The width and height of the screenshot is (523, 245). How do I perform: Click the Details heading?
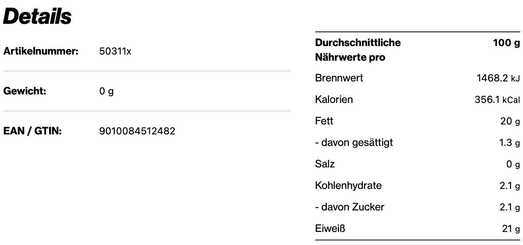click(x=37, y=17)
